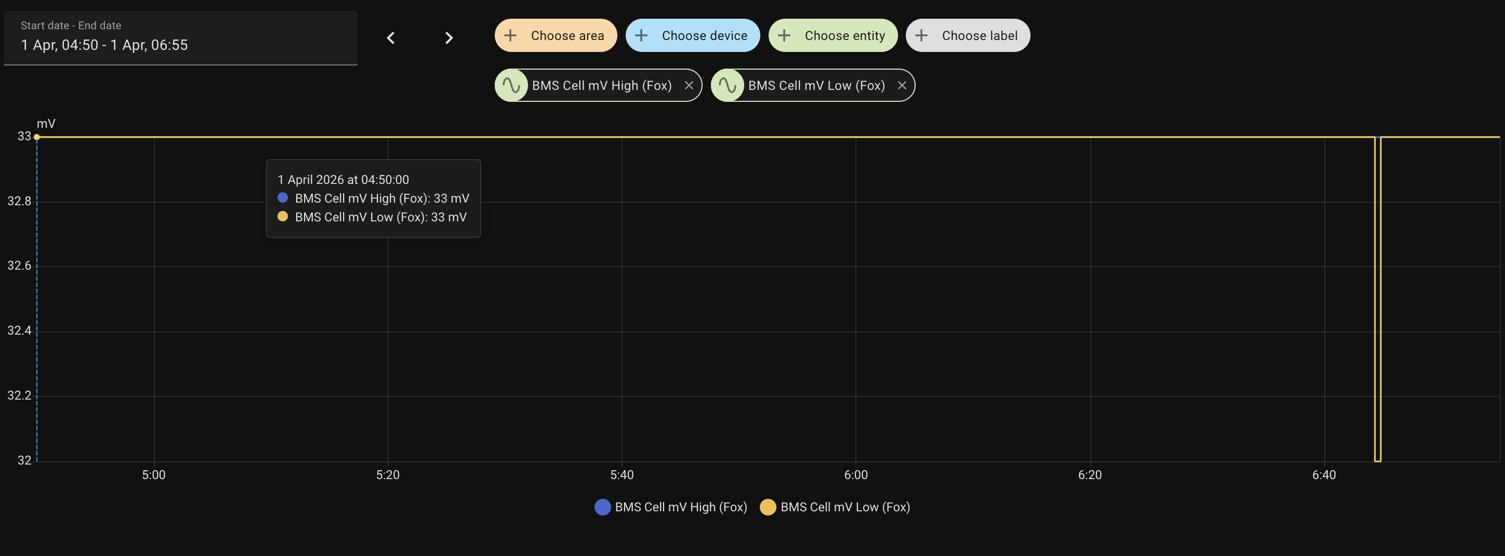Screen dimensions: 1505x556
Task: Click plus icon on Choose area
Action: [511, 36]
